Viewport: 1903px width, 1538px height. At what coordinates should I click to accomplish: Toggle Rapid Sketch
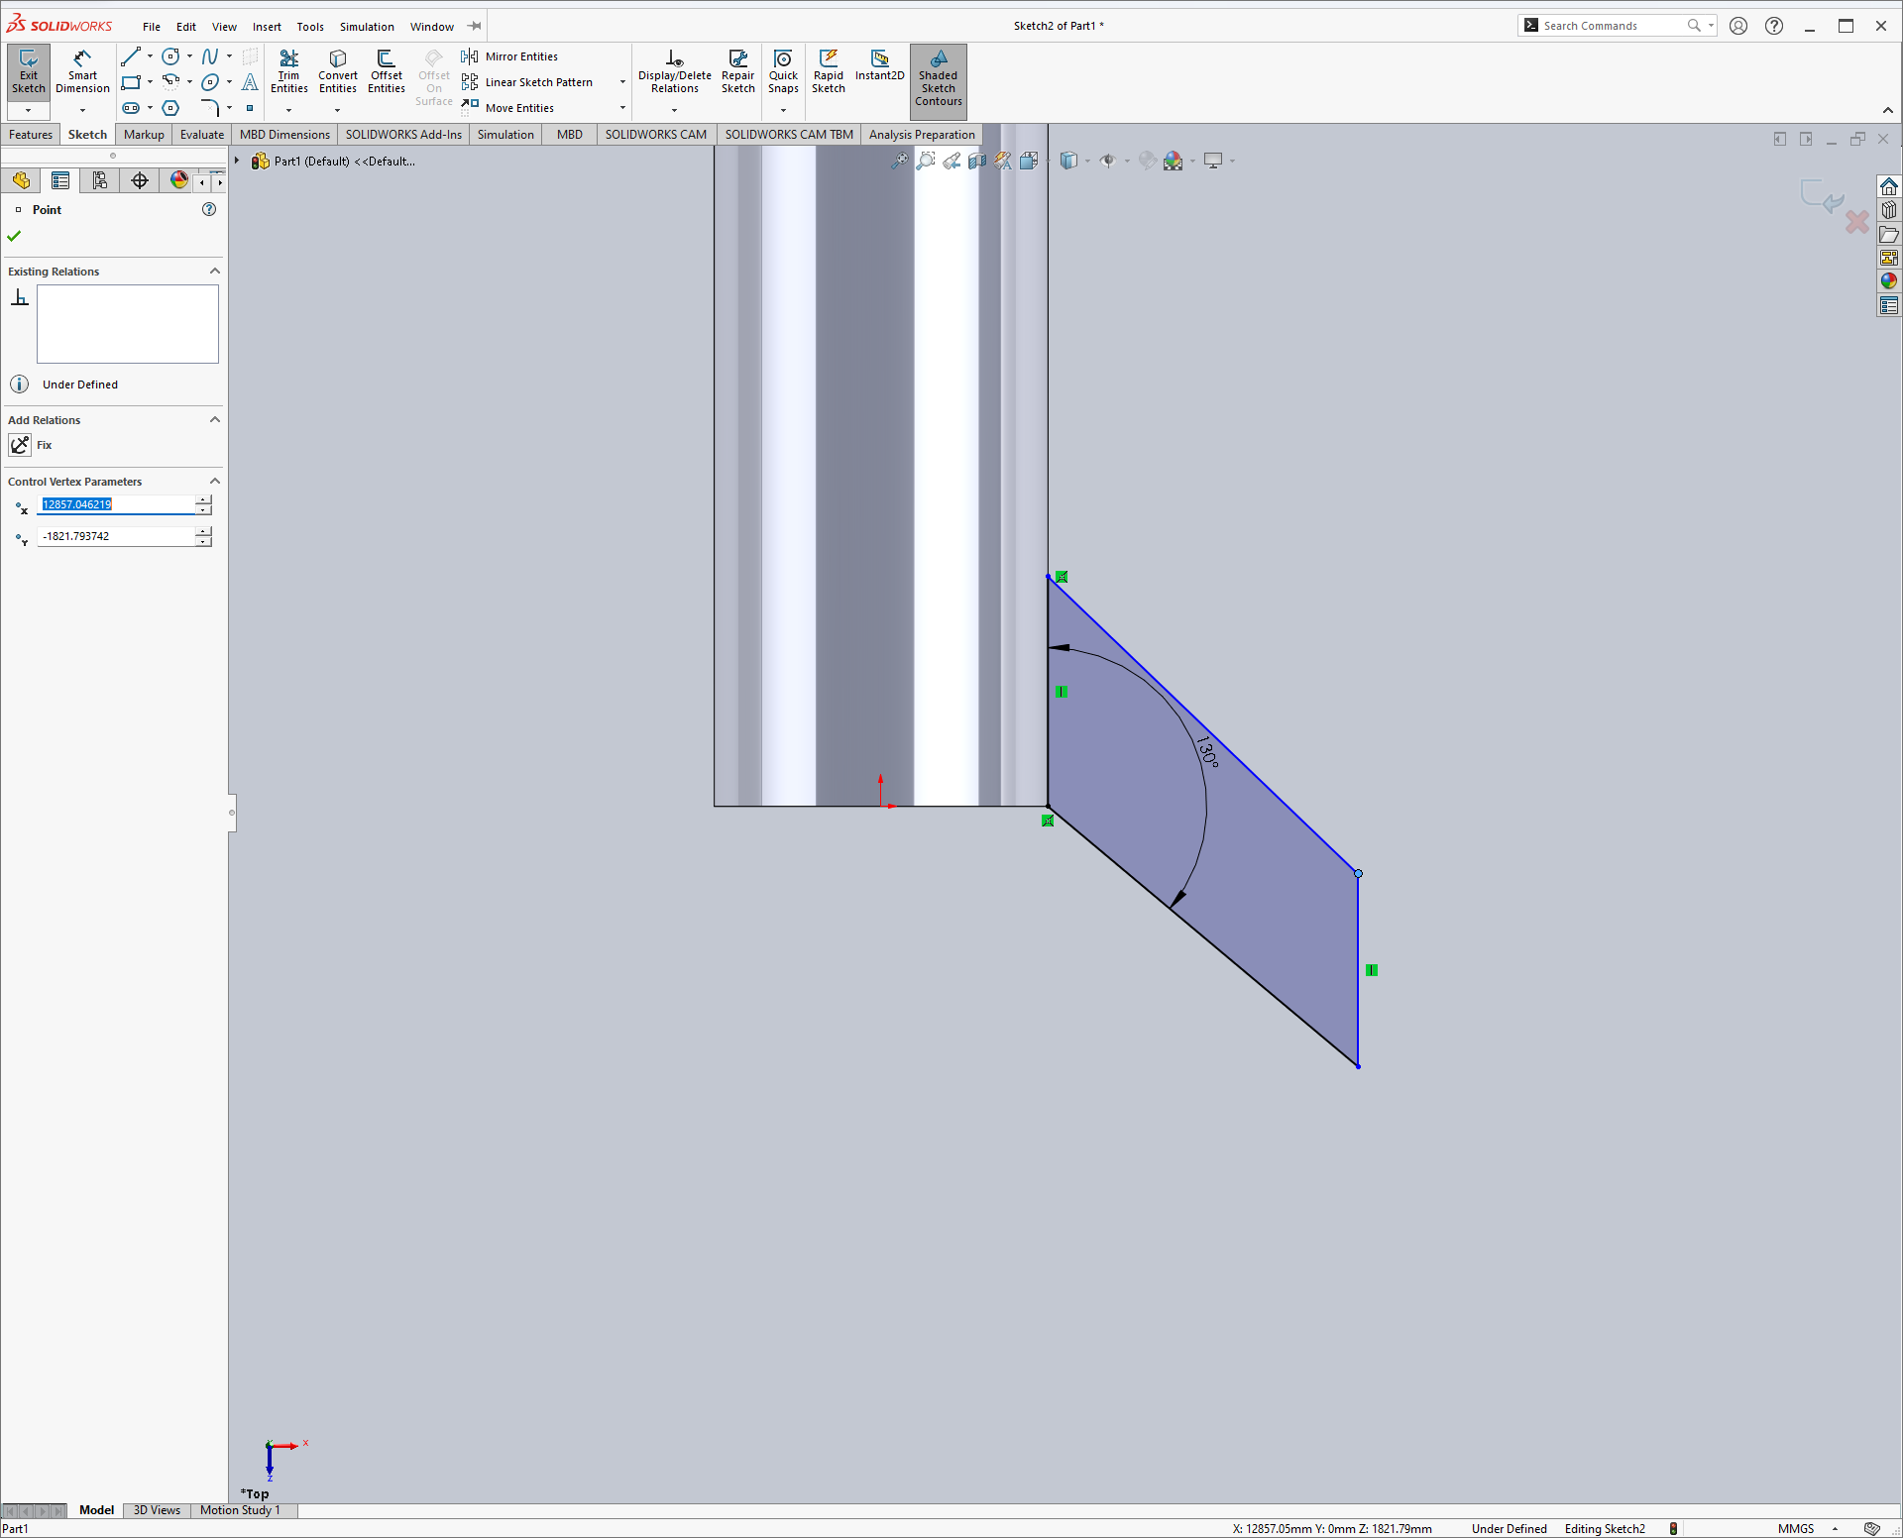pos(829,71)
